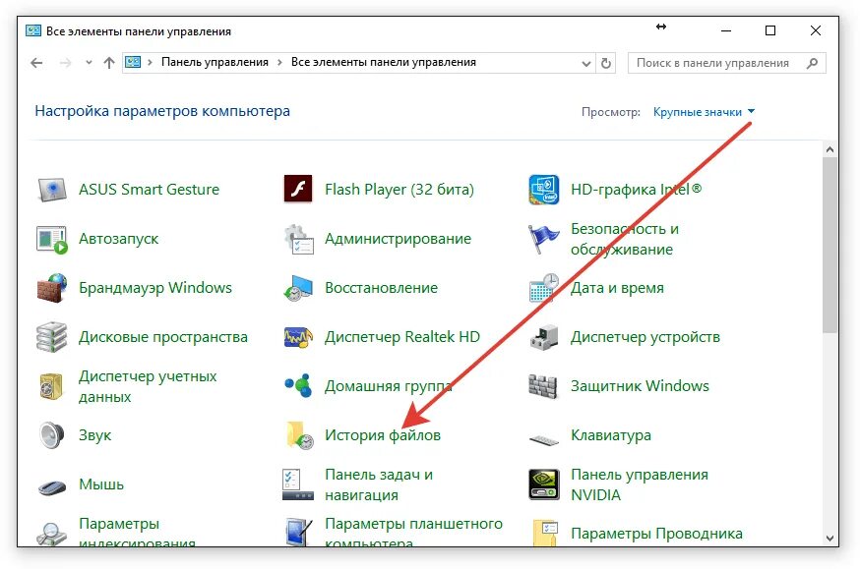This screenshot has height=569, width=860.
Task: Click the Администрирование gear icon
Action: [x=298, y=239]
